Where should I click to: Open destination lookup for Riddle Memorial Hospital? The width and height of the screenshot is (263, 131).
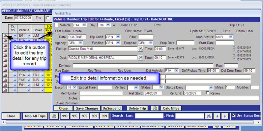[x=140, y=58]
